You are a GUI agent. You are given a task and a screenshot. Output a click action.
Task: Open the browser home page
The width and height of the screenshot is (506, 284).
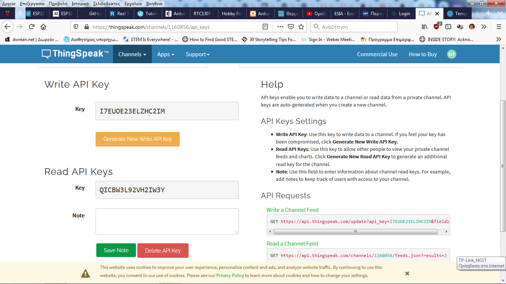tap(43, 27)
